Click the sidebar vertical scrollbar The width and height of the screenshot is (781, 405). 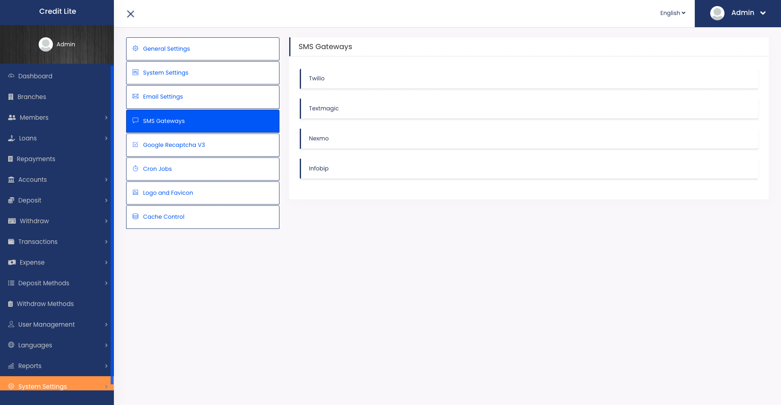[112, 225]
